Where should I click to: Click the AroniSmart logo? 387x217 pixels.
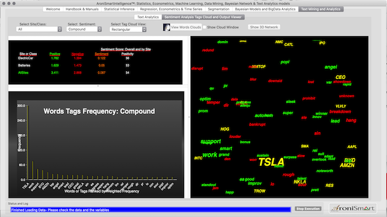(353, 208)
